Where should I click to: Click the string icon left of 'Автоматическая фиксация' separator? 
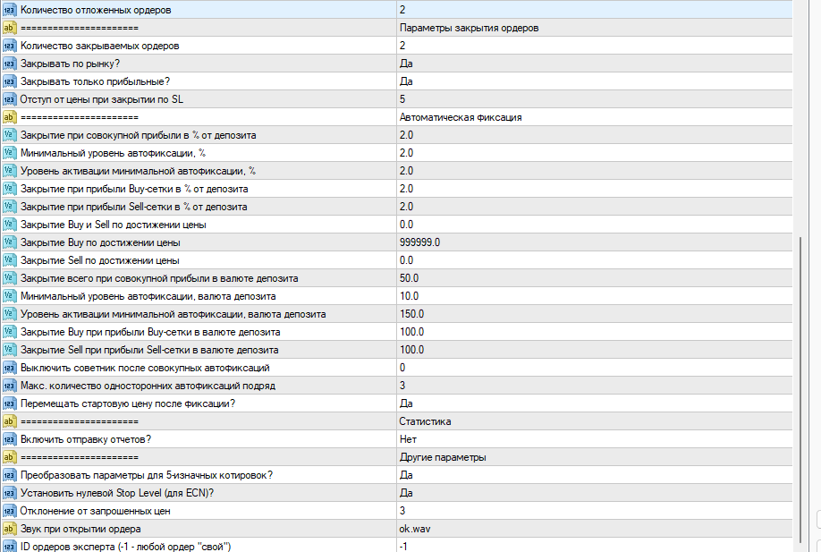(x=10, y=117)
